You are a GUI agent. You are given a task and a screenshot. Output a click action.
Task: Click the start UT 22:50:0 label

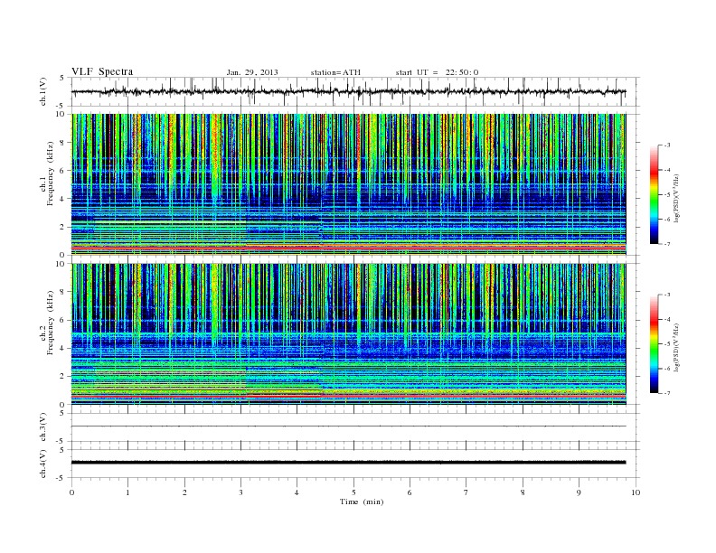[437, 72]
